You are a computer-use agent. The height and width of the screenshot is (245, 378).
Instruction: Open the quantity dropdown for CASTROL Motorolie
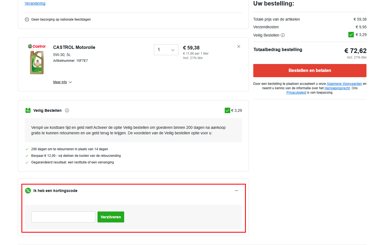166,49
